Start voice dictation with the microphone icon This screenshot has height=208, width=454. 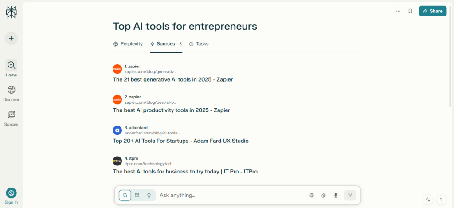(x=336, y=195)
